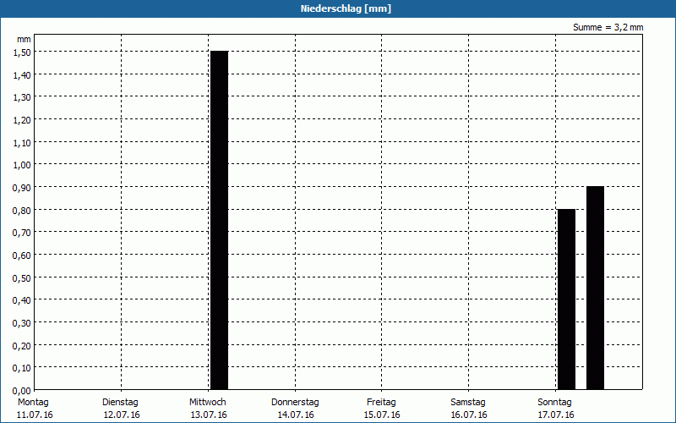Screen dimensions: 676x423
Task: Click the date 17.07.16
Action: click(x=556, y=415)
